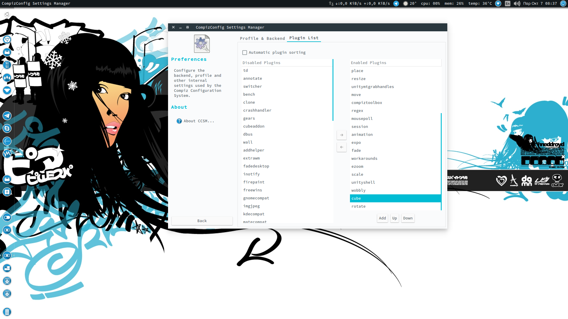Select 'freewins' disabled plugin
Screen dimensions: 568x319
pos(287,190)
